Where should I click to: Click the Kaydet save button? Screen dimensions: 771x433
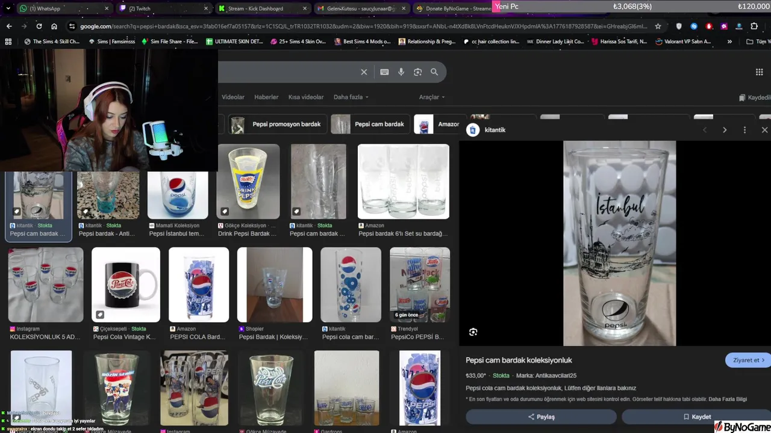pyautogui.click(x=696, y=417)
